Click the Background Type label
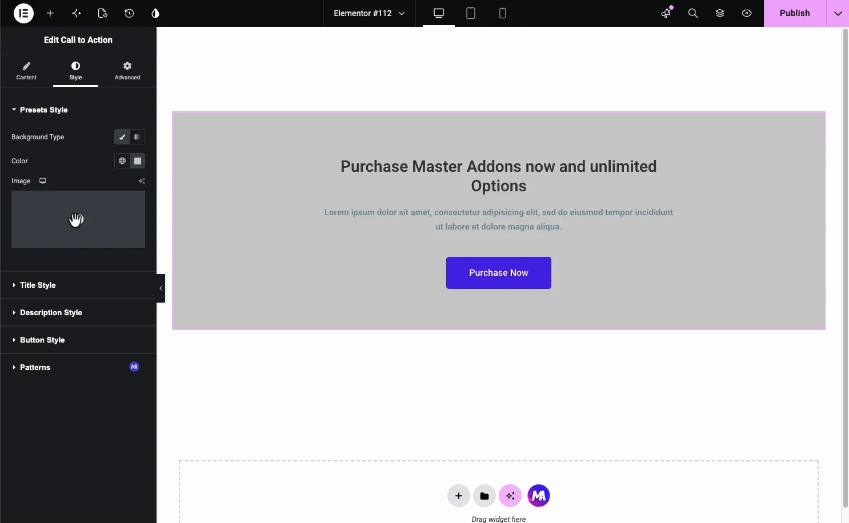The width and height of the screenshot is (849, 523). pos(38,137)
